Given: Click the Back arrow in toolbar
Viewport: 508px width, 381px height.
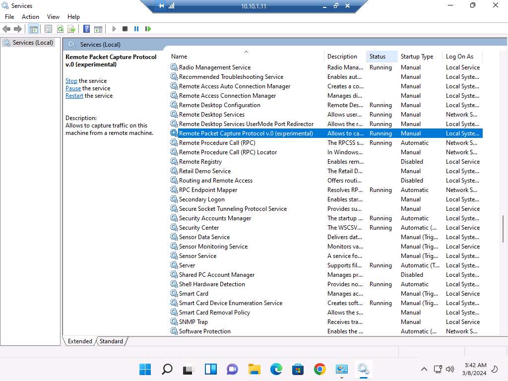Looking at the screenshot, I should tap(7, 29).
